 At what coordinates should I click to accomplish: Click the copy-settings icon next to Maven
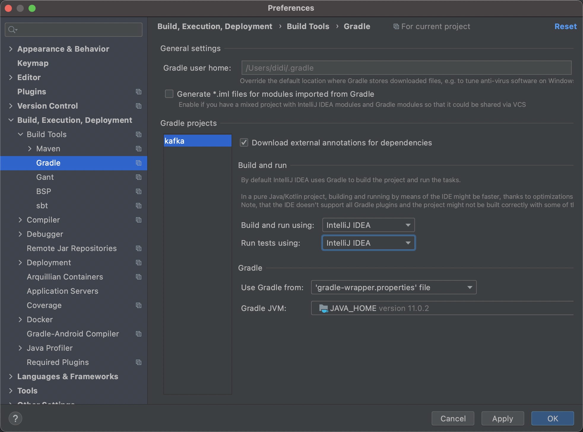click(139, 149)
